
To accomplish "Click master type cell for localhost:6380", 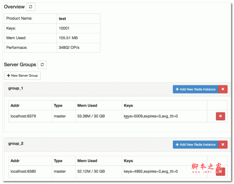I will click(x=64, y=172).
